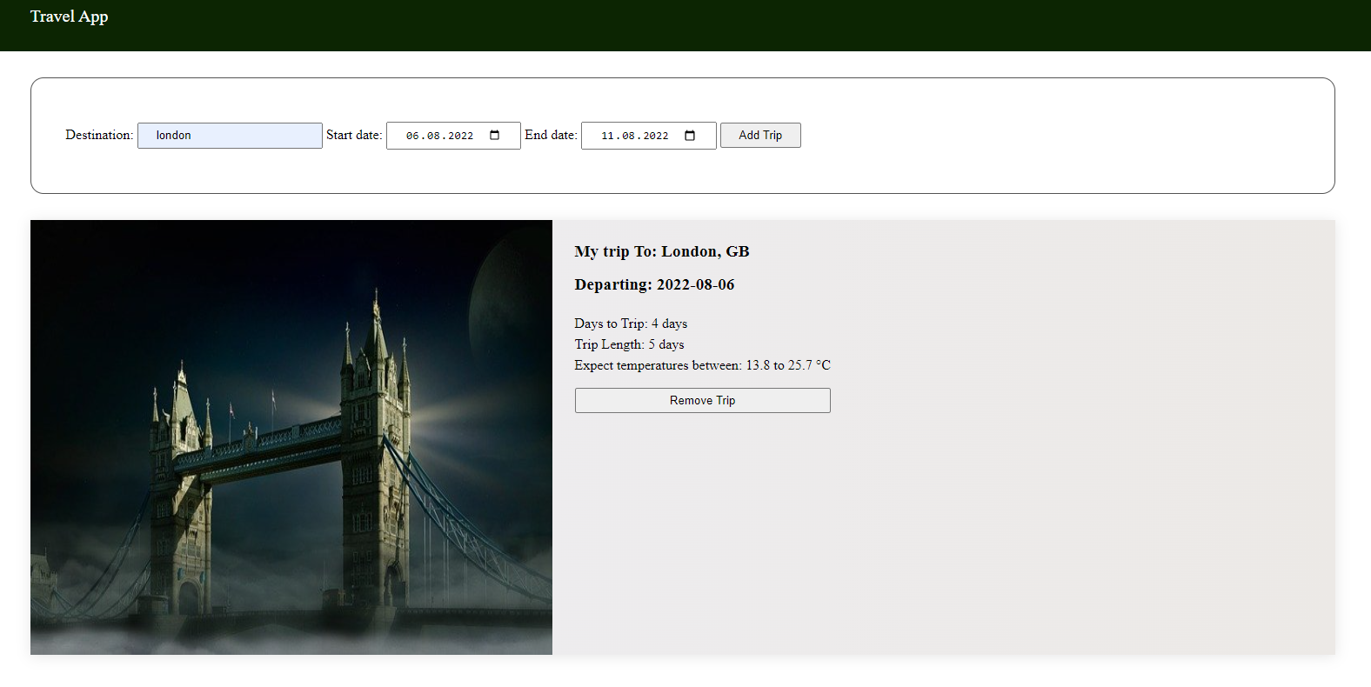Click the Add Trip button
1371x687 pixels.
[760, 135]
